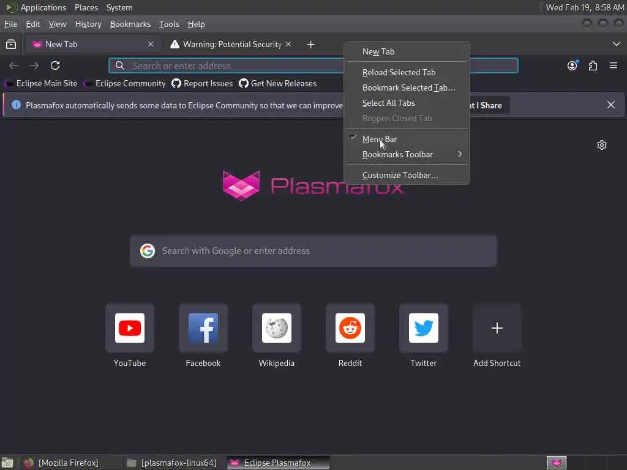Focus the Search or enter address bar
Screen dimensions: 627x470
[313, 65]
